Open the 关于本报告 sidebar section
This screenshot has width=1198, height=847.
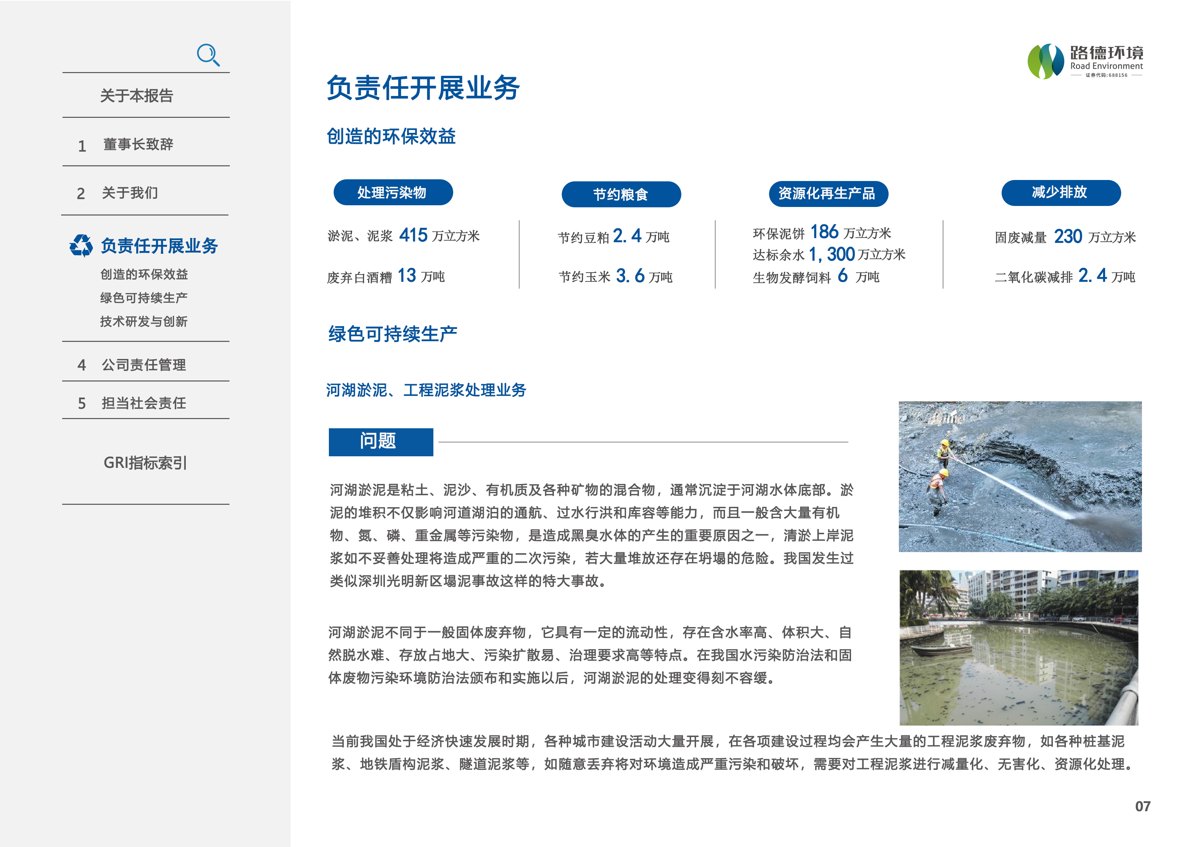[x=136, y=96]
